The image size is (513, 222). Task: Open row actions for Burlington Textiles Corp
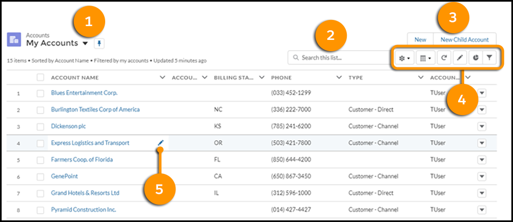[482, 110]
